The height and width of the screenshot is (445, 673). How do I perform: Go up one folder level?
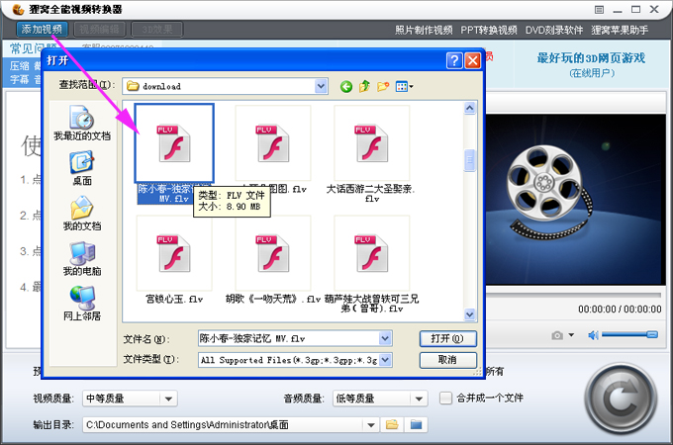point(365,87)
